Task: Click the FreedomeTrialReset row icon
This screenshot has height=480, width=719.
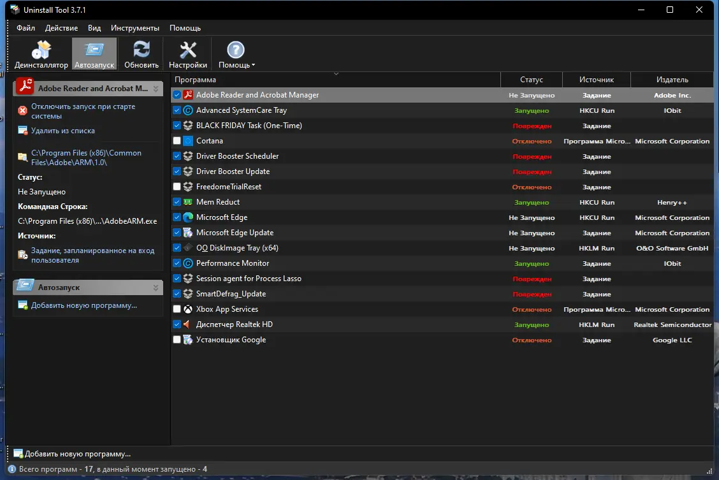Action: [188, 187]
